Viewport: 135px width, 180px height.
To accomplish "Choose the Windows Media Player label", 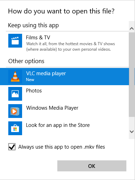I will point(52,108).
